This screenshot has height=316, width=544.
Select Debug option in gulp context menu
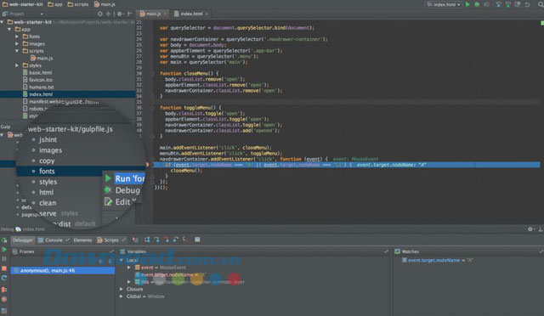[x=122, y=190]
